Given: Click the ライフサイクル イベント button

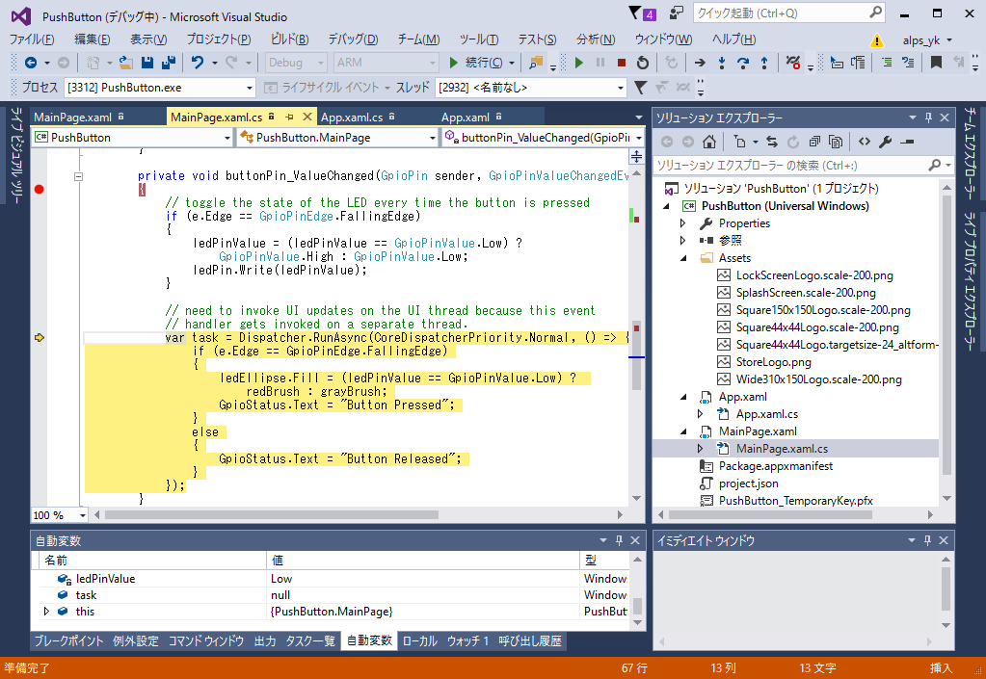Looking at the screenshot, I should click(327, 88).
